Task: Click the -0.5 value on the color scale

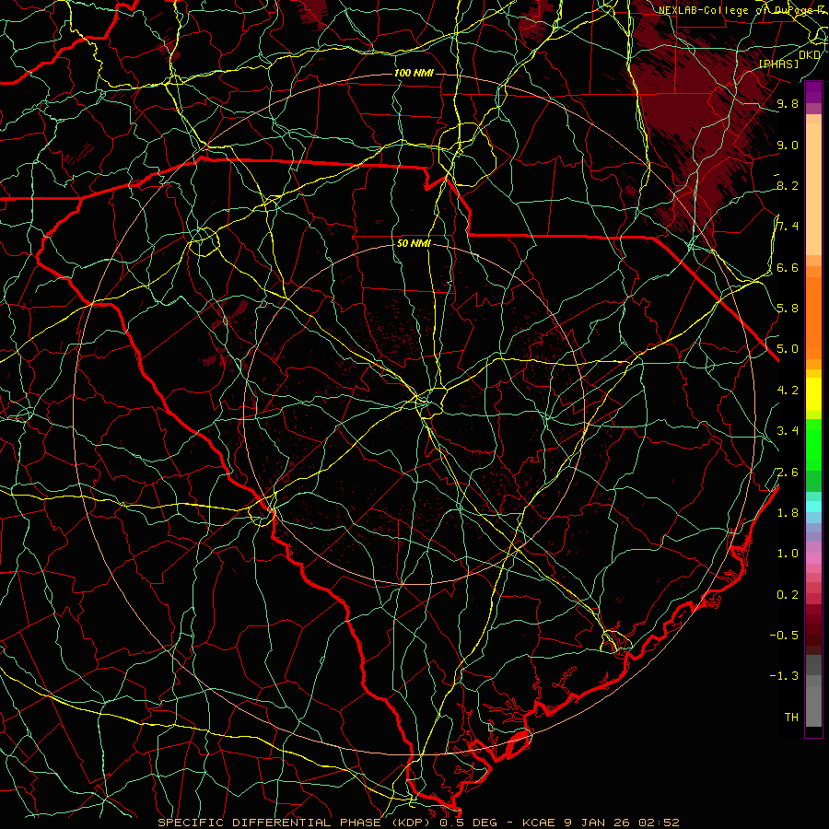Action: pyautogui.click(x=784, y=635)
